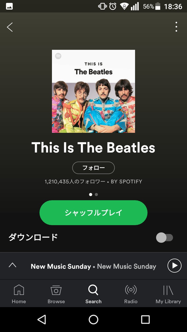Screen dimensions: 187x332
Task: Open the three-dot overflow menu
Action: [x=176, y=27]
